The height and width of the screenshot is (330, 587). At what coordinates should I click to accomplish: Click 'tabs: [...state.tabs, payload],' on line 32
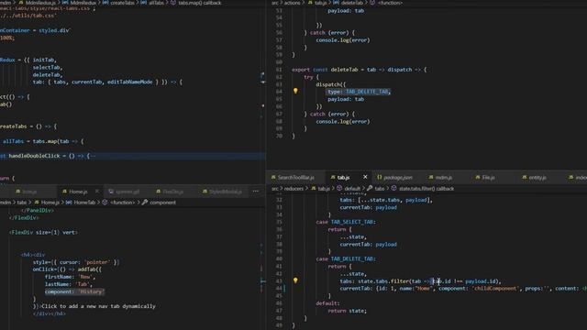pos(386,200)
